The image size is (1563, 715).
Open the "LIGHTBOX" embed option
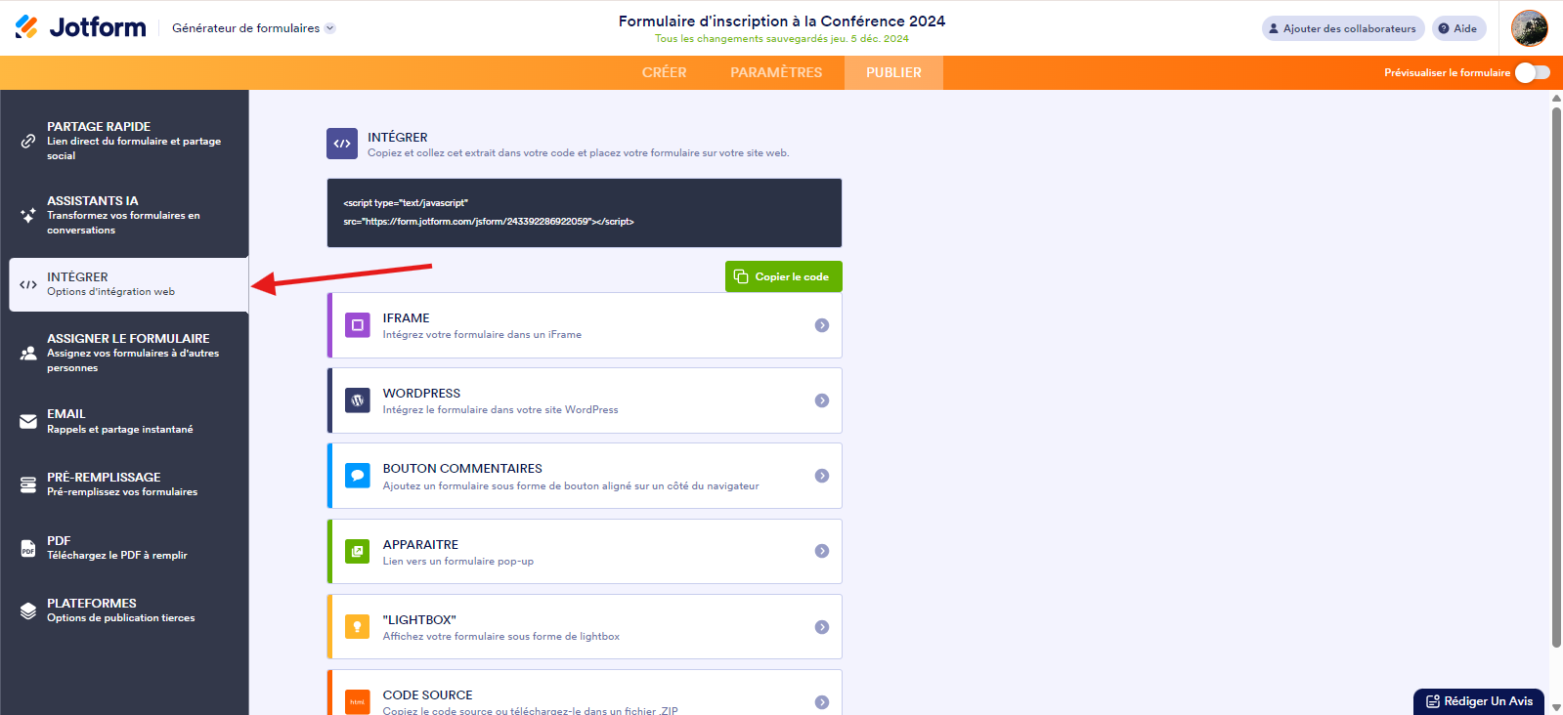(585, 627)
